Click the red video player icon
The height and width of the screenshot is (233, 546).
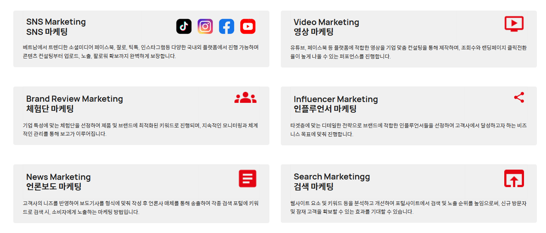click(x=514, y=24)
